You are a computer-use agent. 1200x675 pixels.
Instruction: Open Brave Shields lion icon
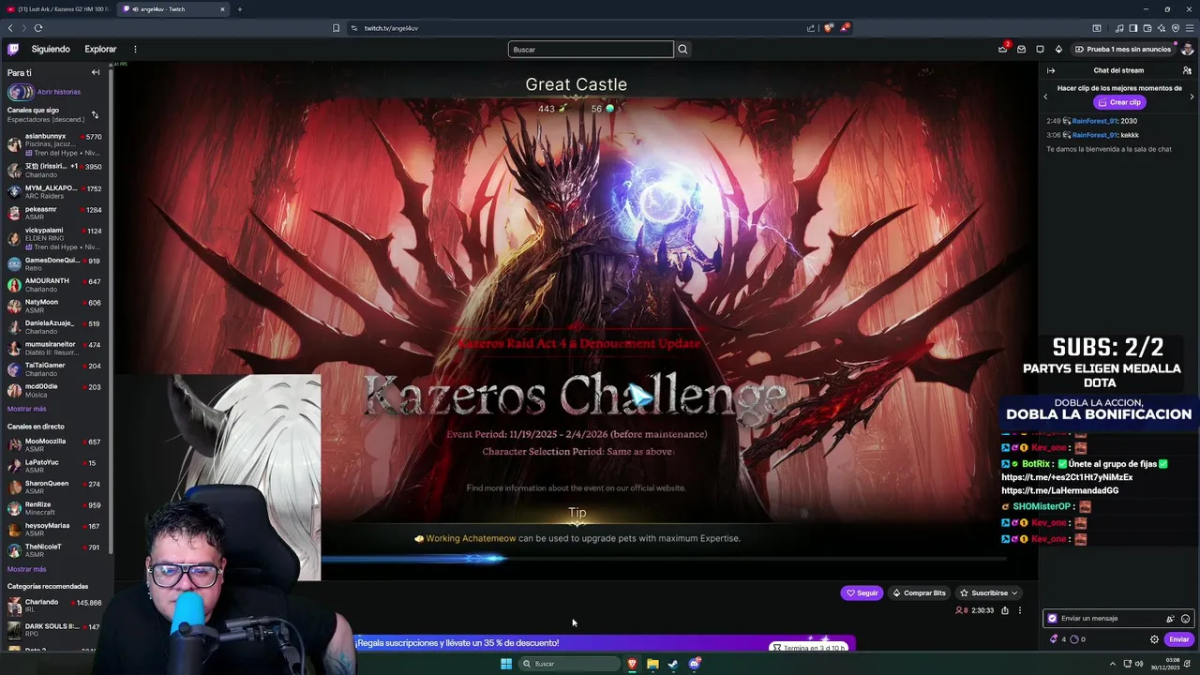[828, 28]
